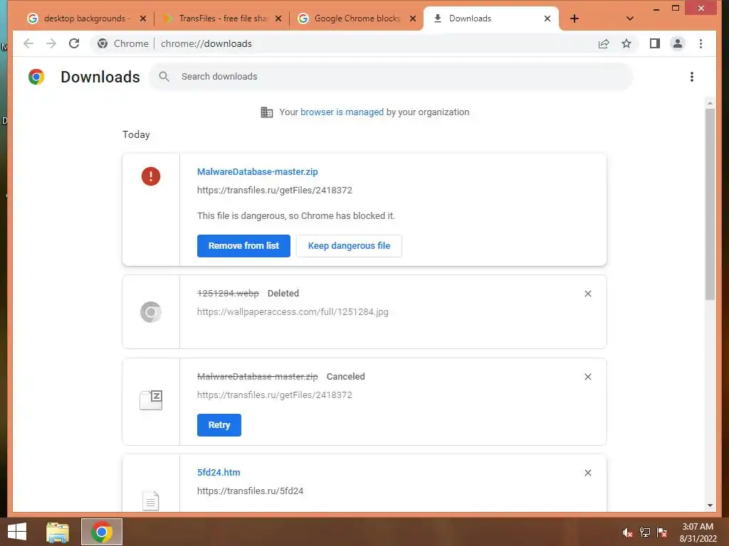The width and height of the screenshot is (729, 546).
Task: Open File Explorer from taskbar
Action: click(58, 532)
